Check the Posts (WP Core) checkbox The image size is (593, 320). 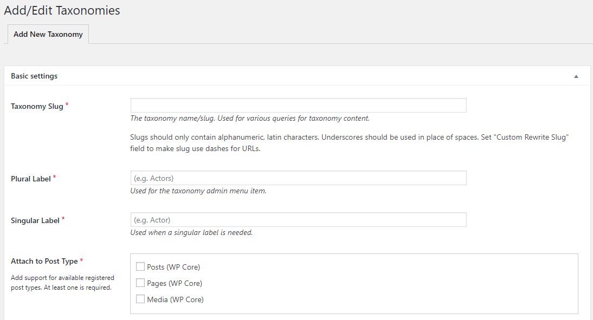[140, 266]
